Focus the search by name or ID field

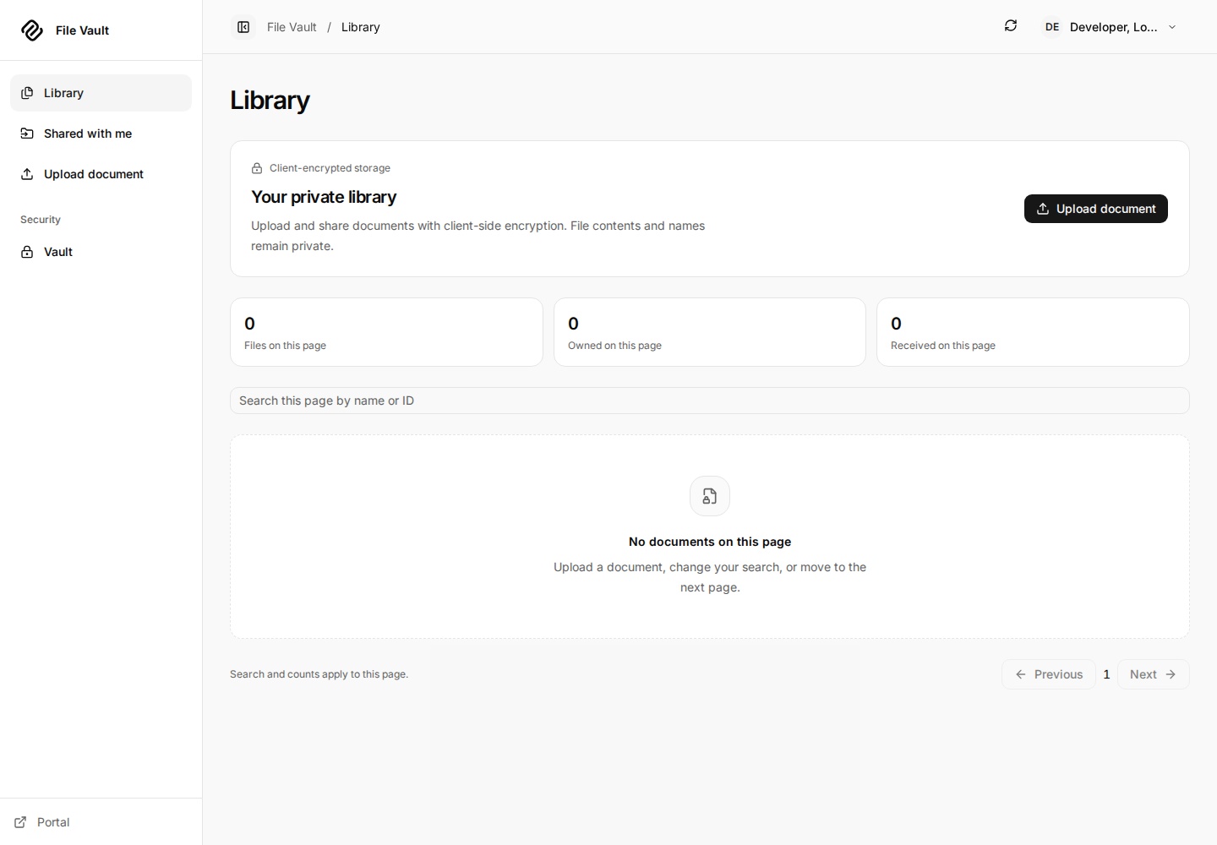coord(710,401)
